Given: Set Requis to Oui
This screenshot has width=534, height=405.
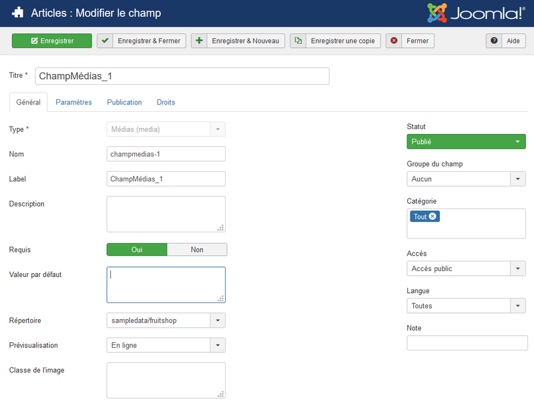Looking at the screenshot, I should coord(137,250).
